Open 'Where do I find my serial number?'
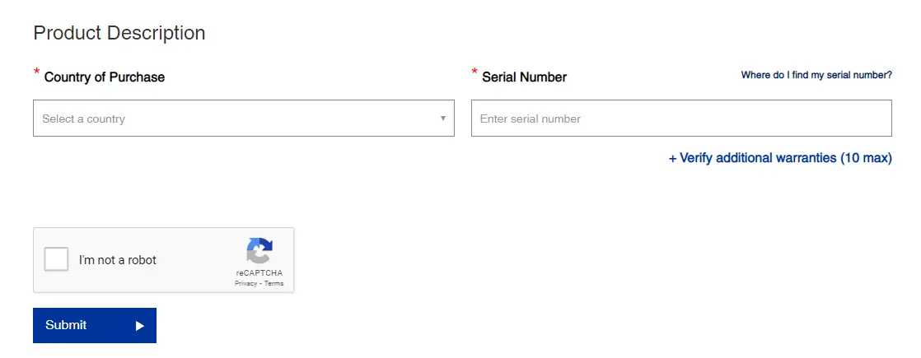This screenshot has height=358, width=921. (x=816, y=75)
